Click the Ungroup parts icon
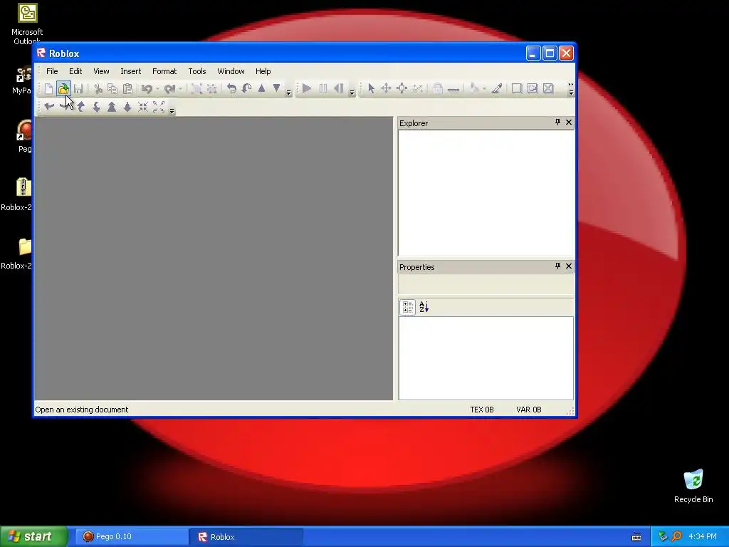729x547 pixels. tap(211, 88)
